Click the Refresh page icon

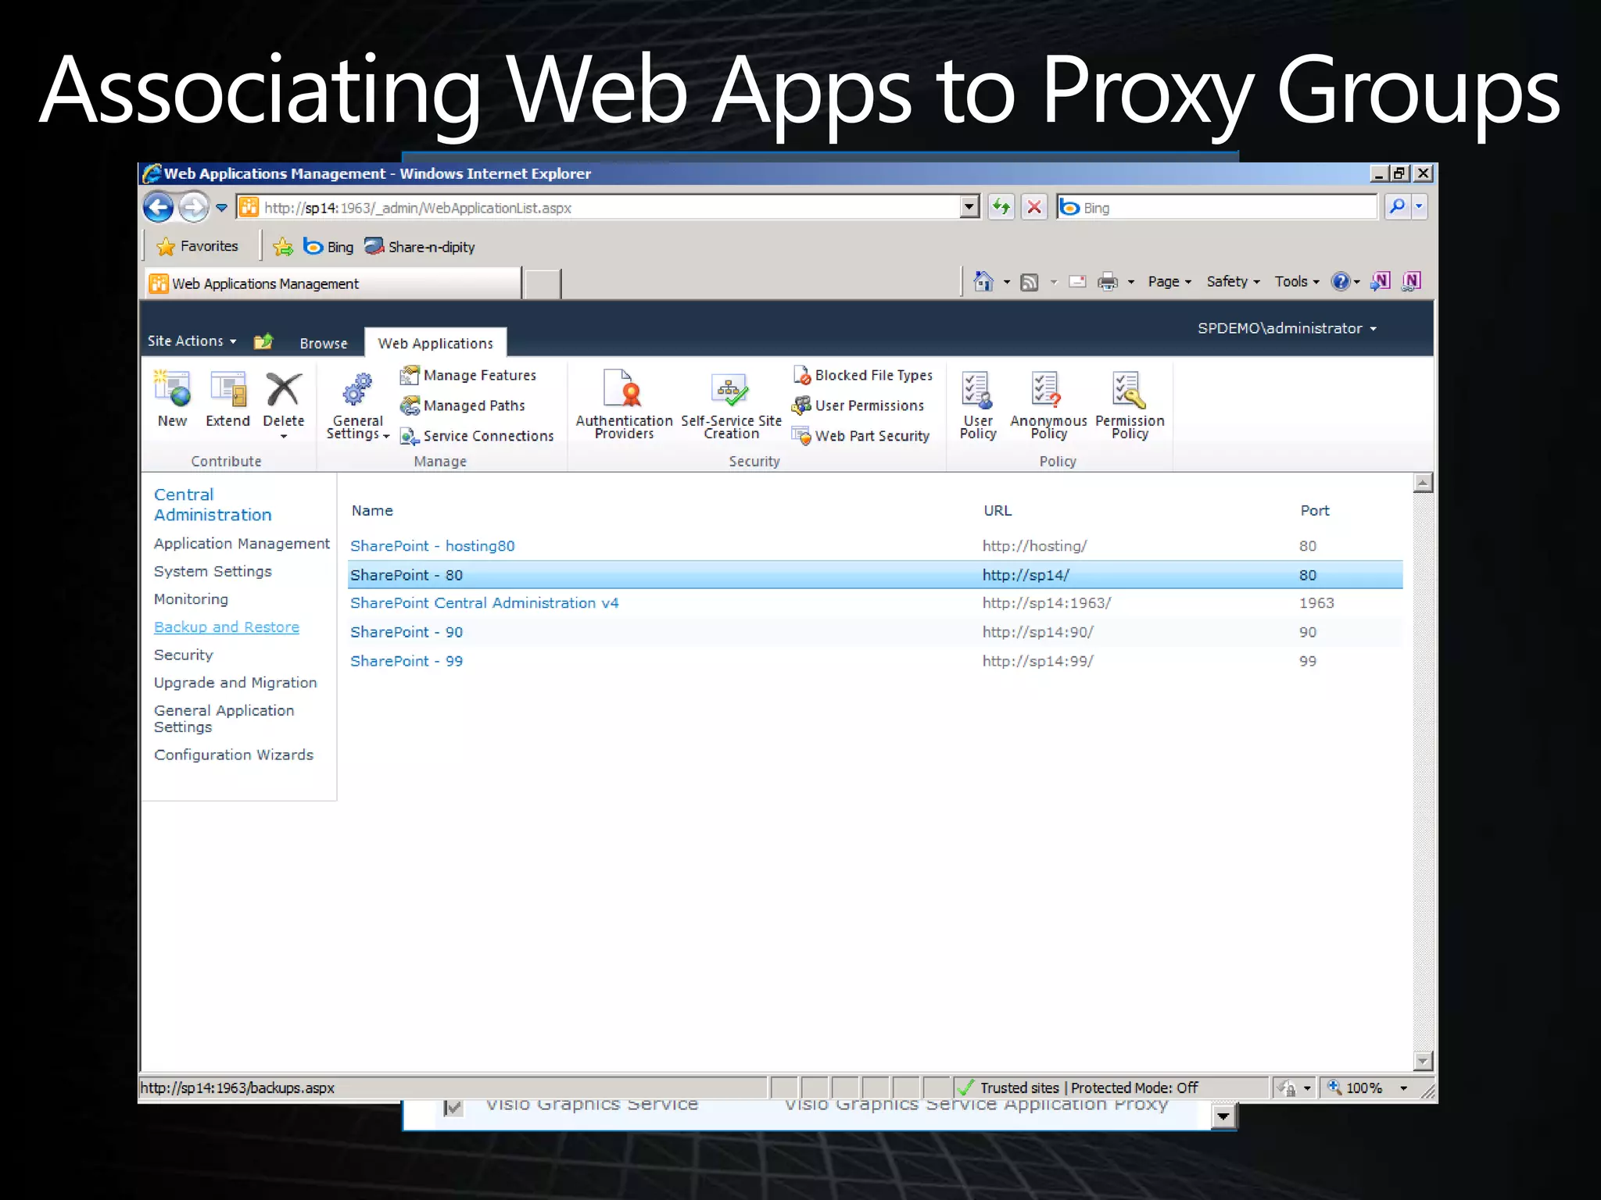pos(1001,207)
